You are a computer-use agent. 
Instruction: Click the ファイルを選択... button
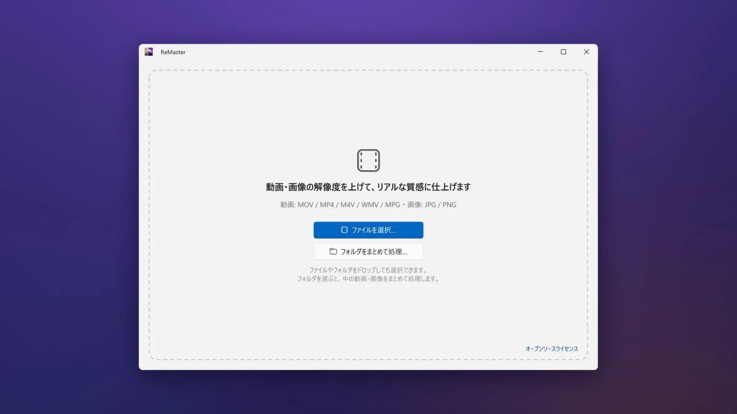tap(368, 230)
